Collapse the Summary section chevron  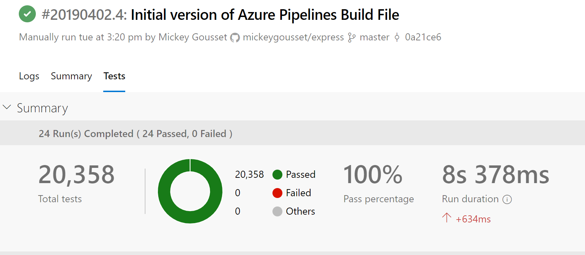7,107
